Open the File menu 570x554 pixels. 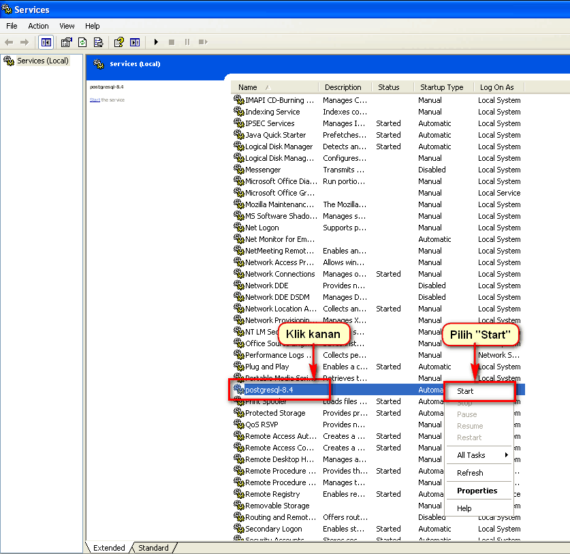(x=12, y=26)
